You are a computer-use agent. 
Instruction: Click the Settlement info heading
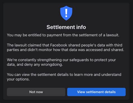coord(66,27)
